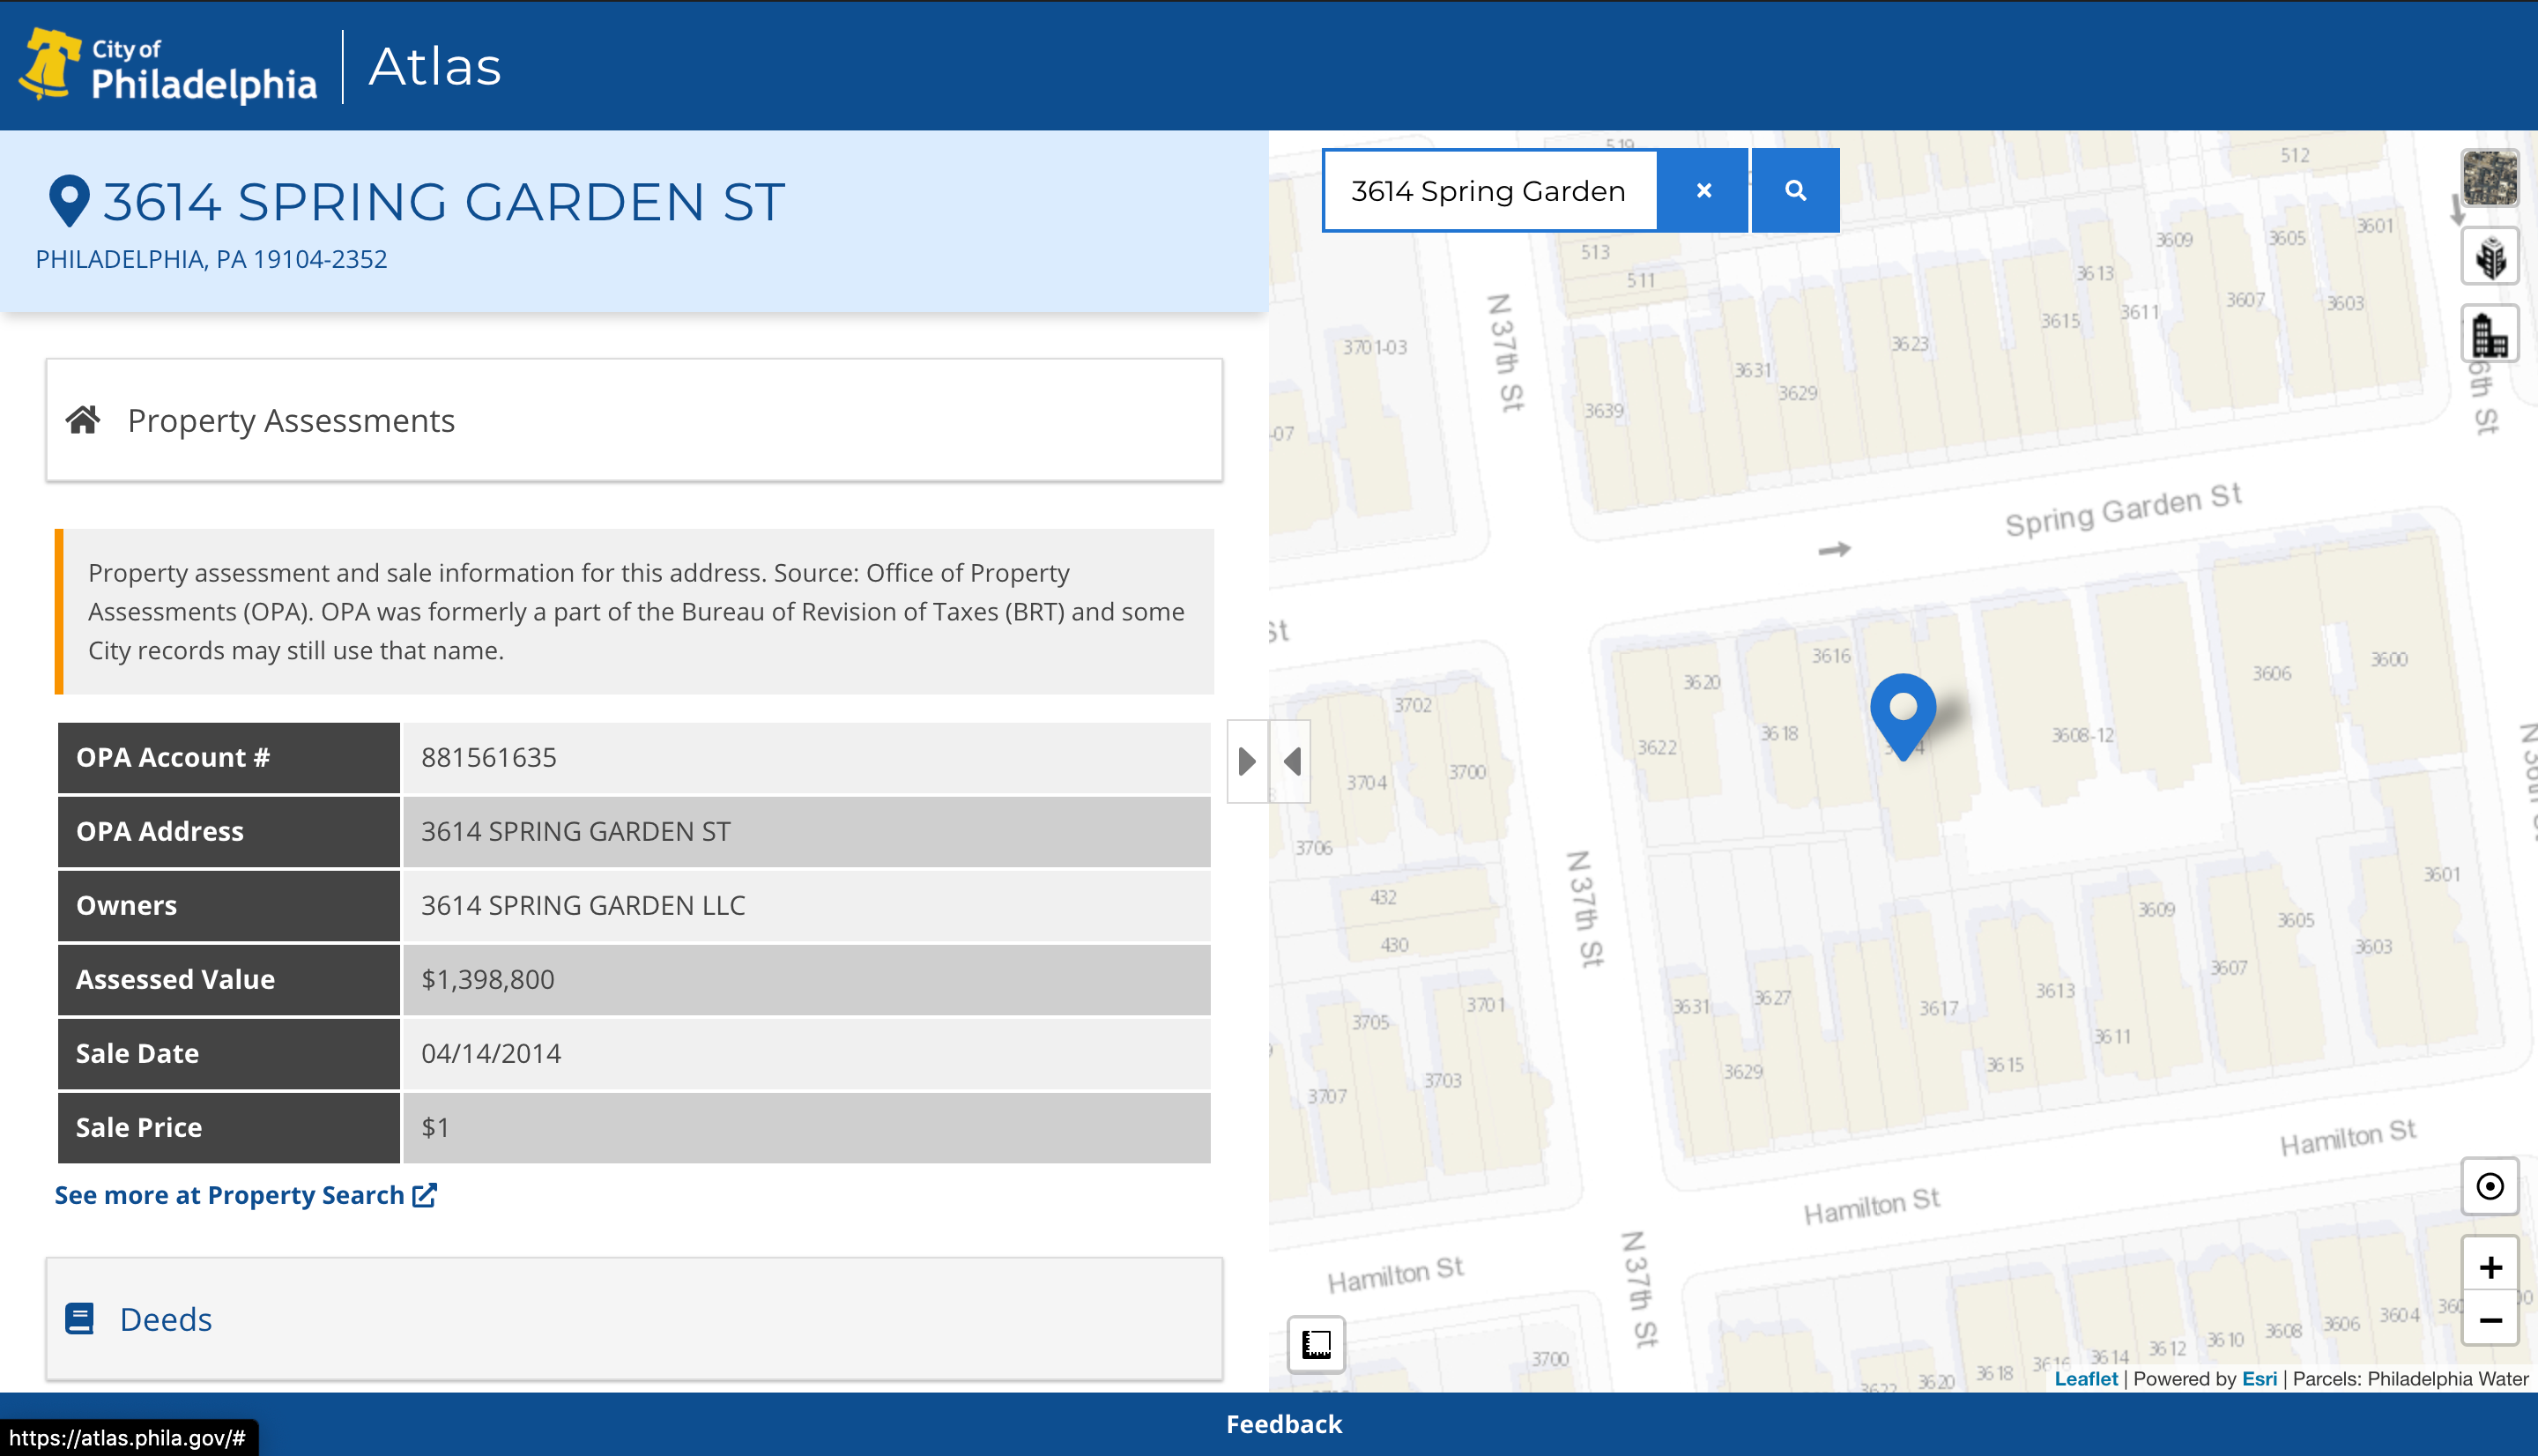2538x1456 pixels.
Task: Expand data panel with right arrow
Action: click(x=1246, y=761)
